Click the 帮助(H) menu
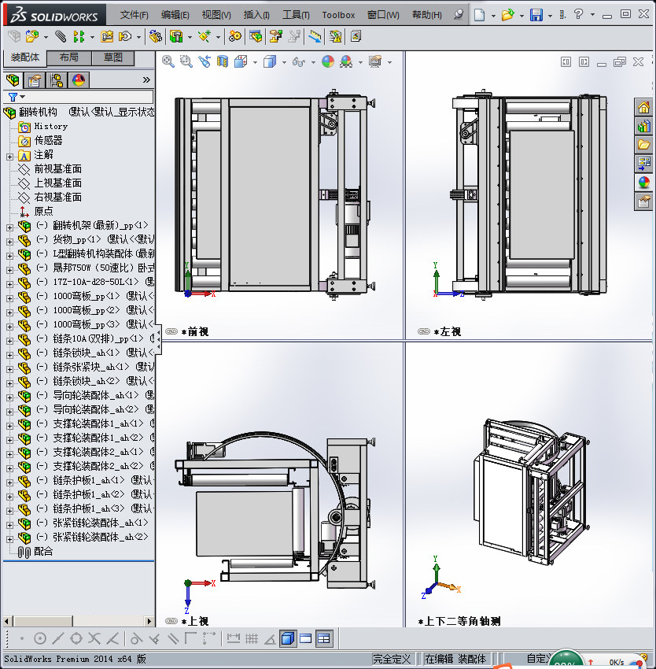This screenshot has height=669, width=656. pos(427,15)
